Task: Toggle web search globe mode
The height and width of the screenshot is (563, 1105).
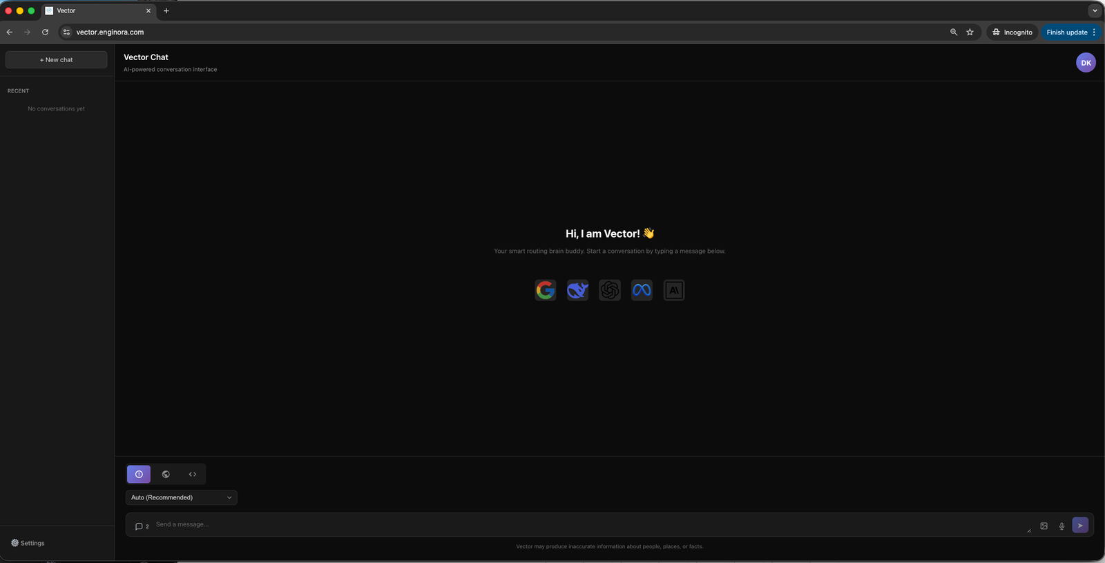Action: (166, 474)
